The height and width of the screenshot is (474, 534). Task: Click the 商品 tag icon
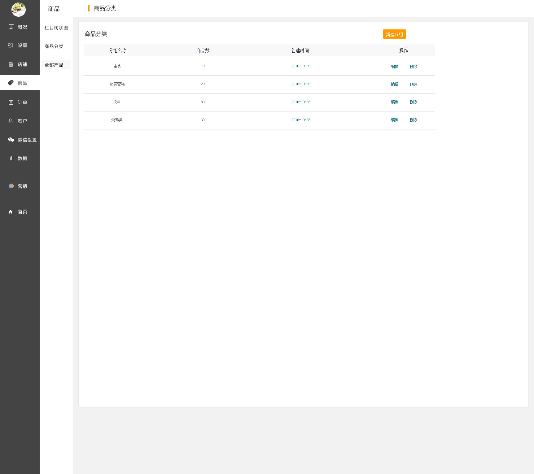tap(11, 83)
